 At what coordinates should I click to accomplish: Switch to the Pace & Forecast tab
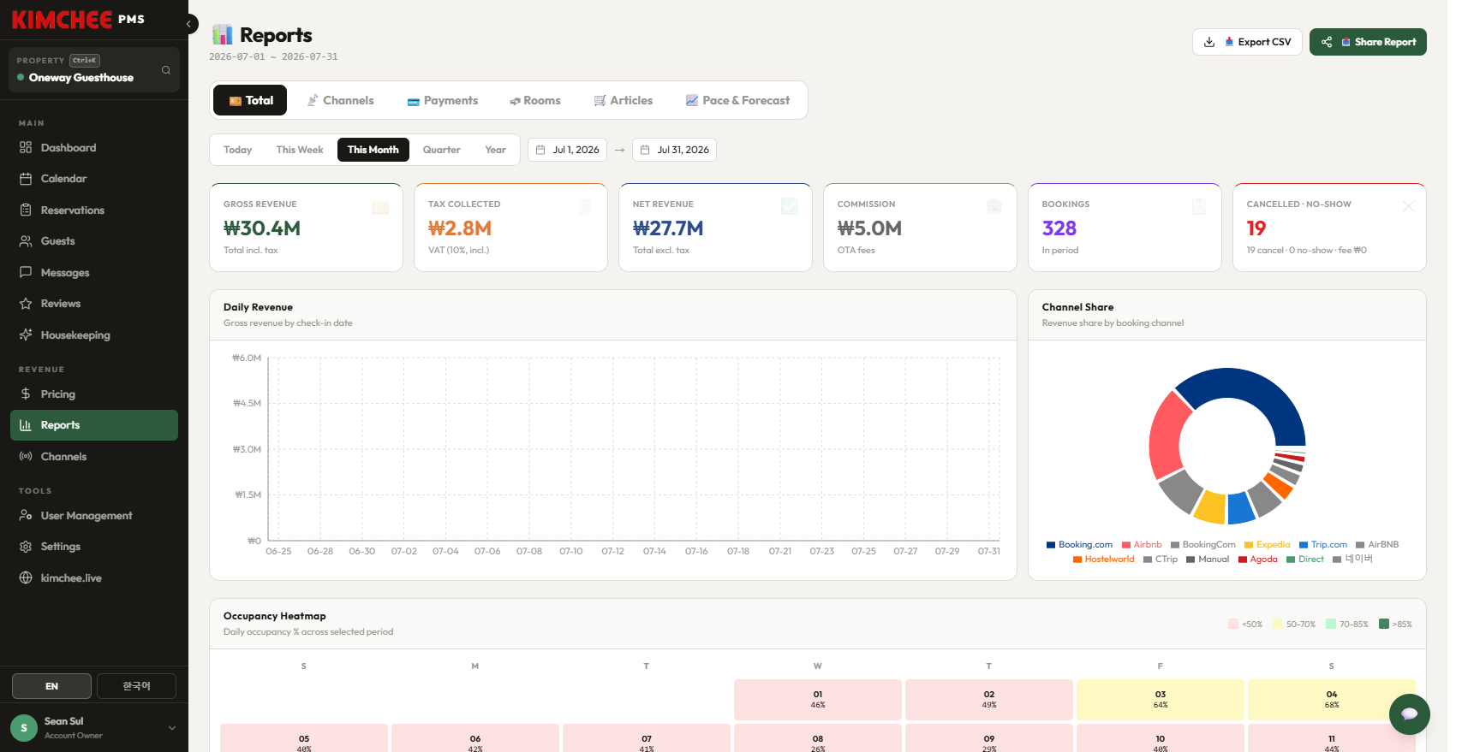pyautogui.click(x=737, y=100)
